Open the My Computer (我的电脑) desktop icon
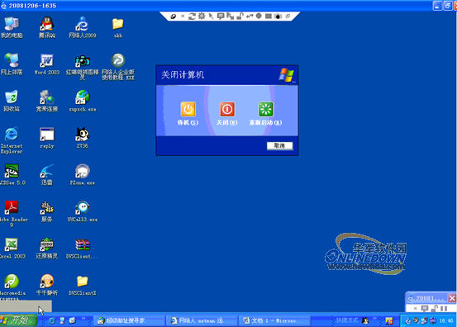Image resolution: width=457 pixels, height=327 pixels. click(12, 27)
